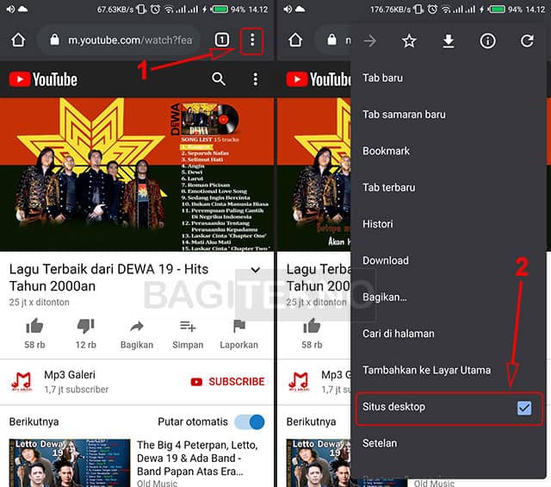Open Download menu entry
Image resolution: width=551 pixels, height=487 pixels.
[449, 261]
